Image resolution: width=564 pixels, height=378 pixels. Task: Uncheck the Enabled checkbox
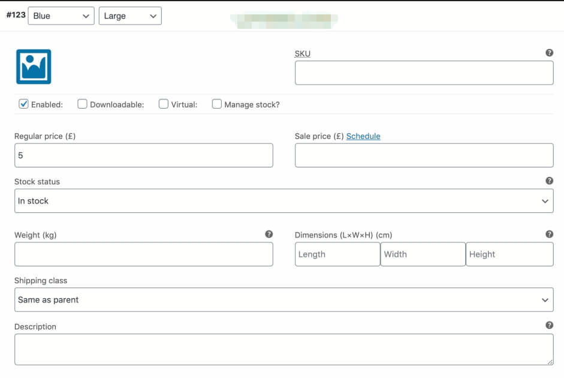pos(24,104)
